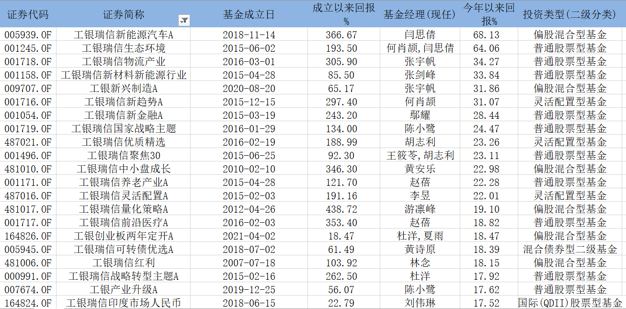Click the 今年以来回报% header cell
626x309 pixels.
click(489, 14)
